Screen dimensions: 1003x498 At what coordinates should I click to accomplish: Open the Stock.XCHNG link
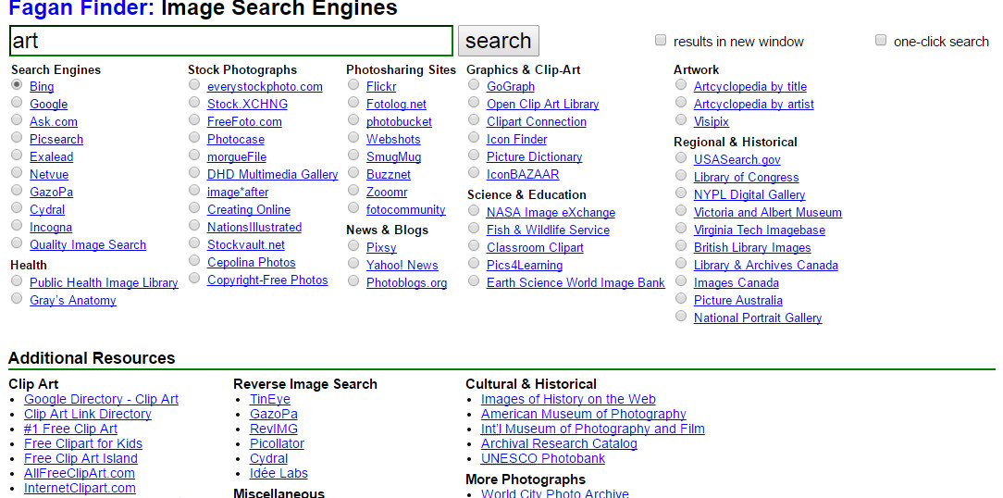coord(248,104)
